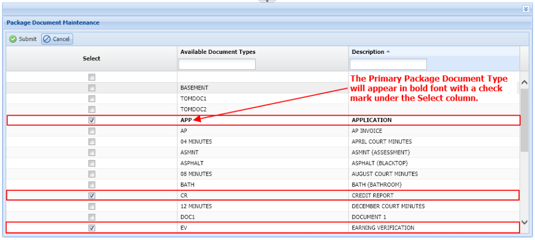Click the Select column header
The height and width of the screenshot is (240, 535).
tap(91, 59)
